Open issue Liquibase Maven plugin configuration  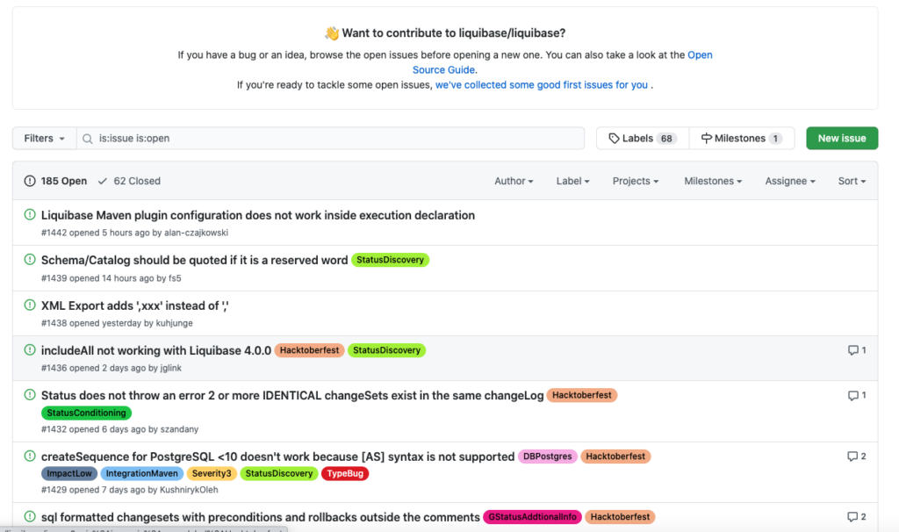258,215
